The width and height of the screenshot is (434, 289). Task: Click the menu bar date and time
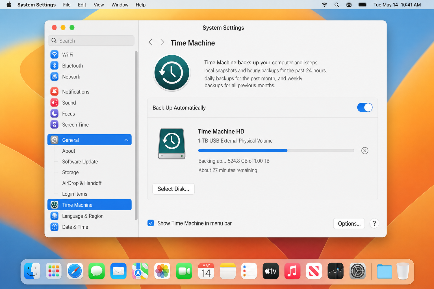coord(397,5)
